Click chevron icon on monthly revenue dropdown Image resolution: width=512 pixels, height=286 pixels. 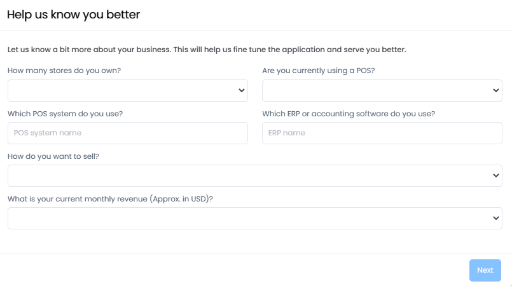[x=496, y=218]
